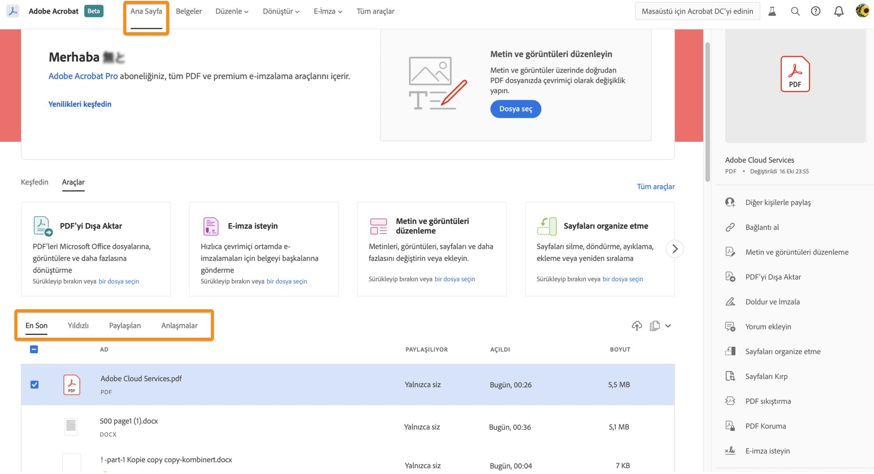
Task: Uncheck the Adobe Cloud Services.pdf checkbox
Action: pos(35,385)
